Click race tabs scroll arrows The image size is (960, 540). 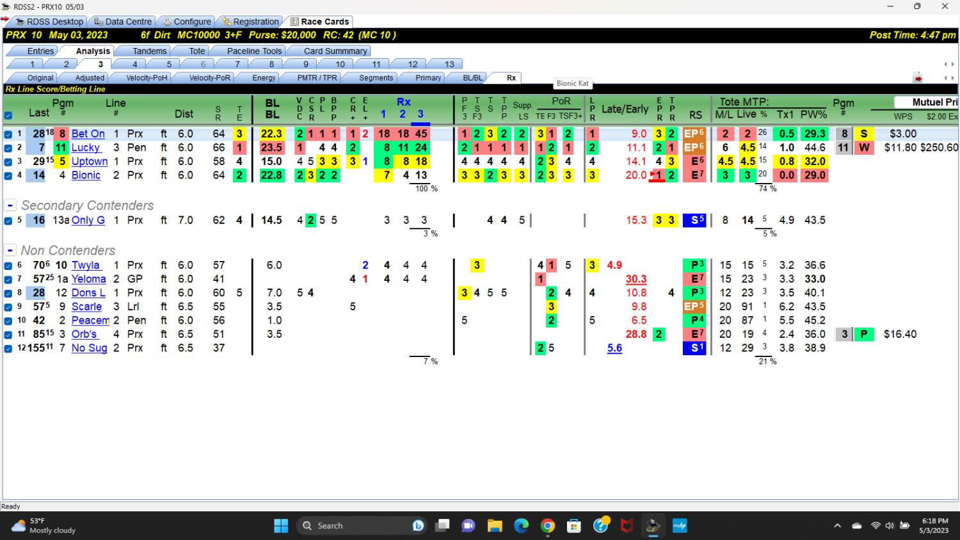coord(949,64)
